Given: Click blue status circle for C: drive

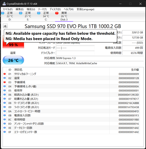Looking at the screenshot, I should (39, 13).
